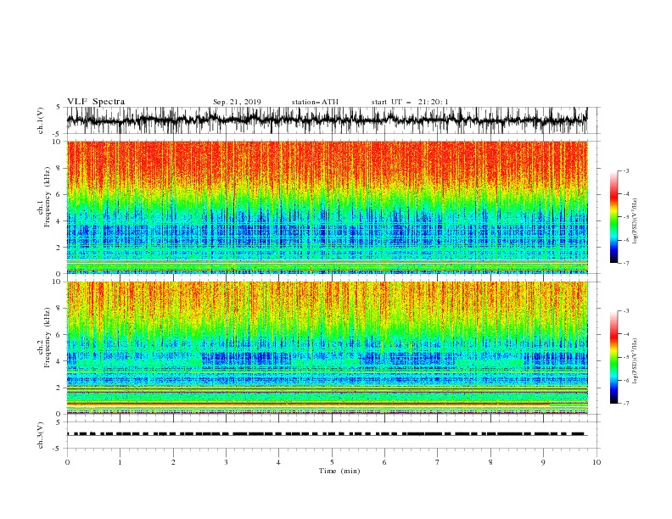Select the "Time (min)" axis label
The image size is (672, 519).
click(x=339, y=471)
